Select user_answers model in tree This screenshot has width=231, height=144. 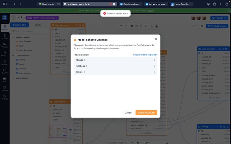(x=25, y=73)
